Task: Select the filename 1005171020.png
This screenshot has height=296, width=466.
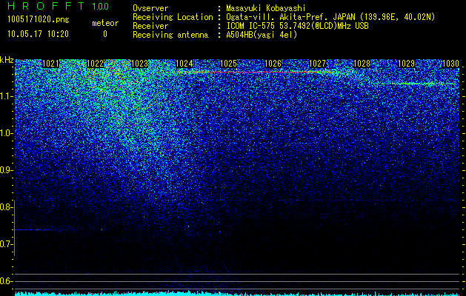Action: (x=39, y=20)
